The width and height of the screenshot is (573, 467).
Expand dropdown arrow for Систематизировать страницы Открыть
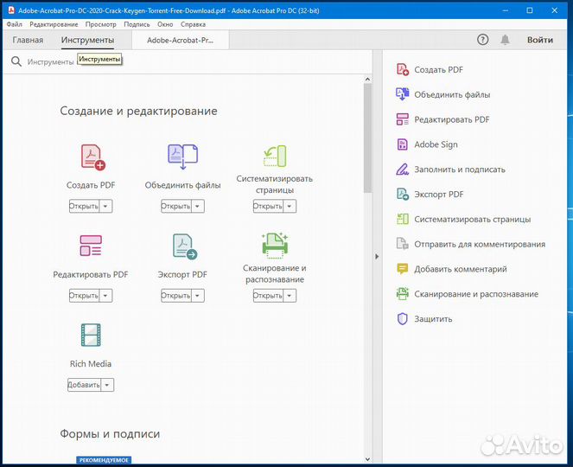tap(290, 206)
